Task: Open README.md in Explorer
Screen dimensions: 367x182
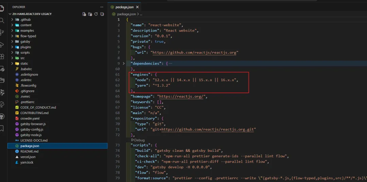Action: point(57,151)
